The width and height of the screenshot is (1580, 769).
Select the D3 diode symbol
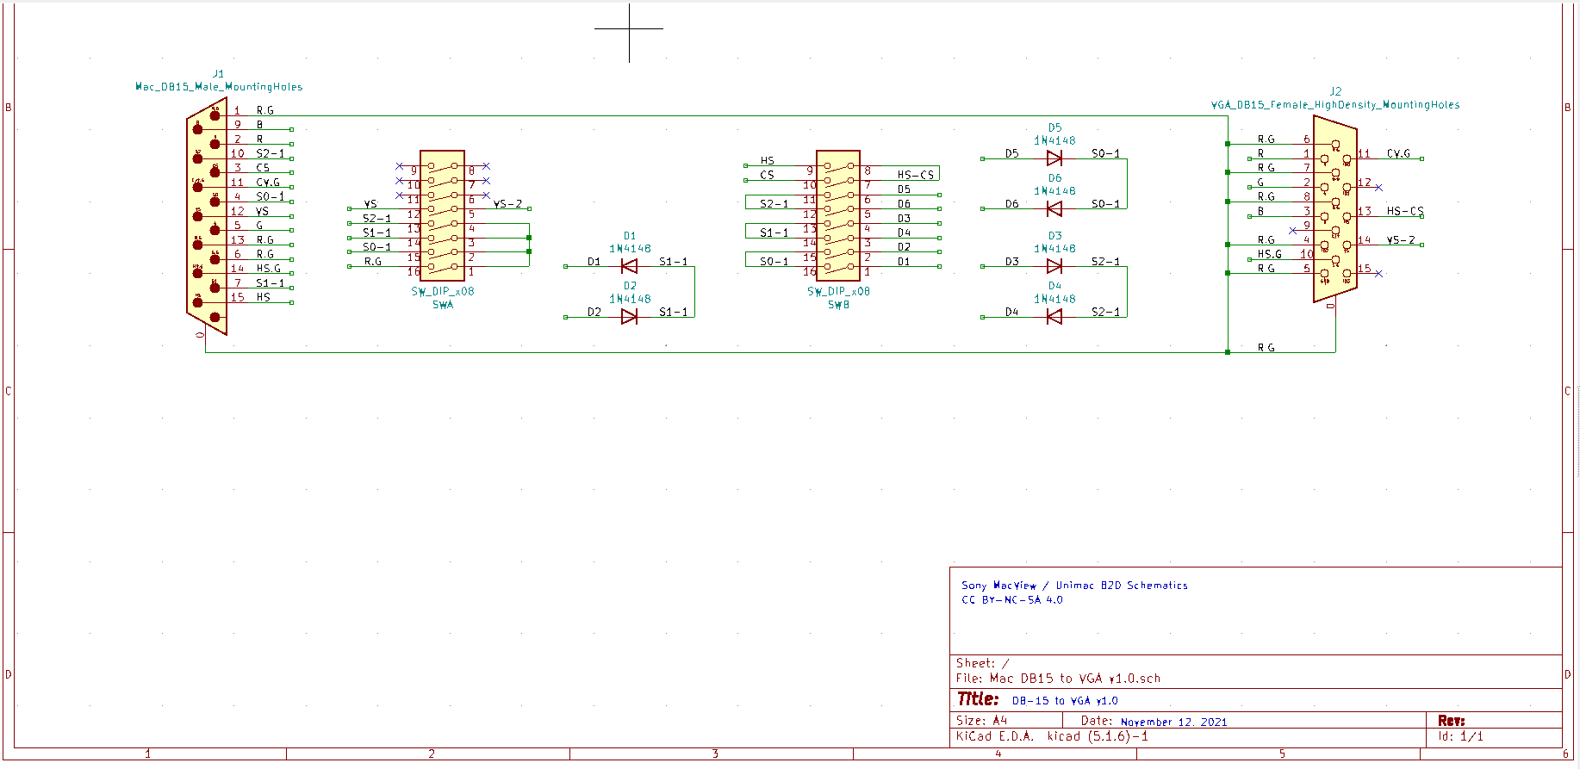[x=1054, y=266]
